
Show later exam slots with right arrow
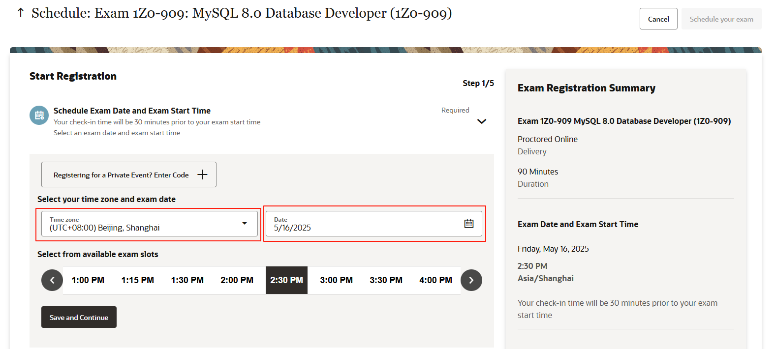[471, 280]
